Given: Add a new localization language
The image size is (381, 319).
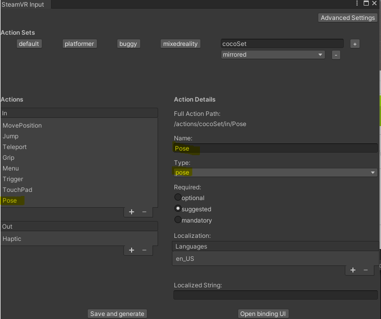Looking at the screenshot, I should 353,270.
